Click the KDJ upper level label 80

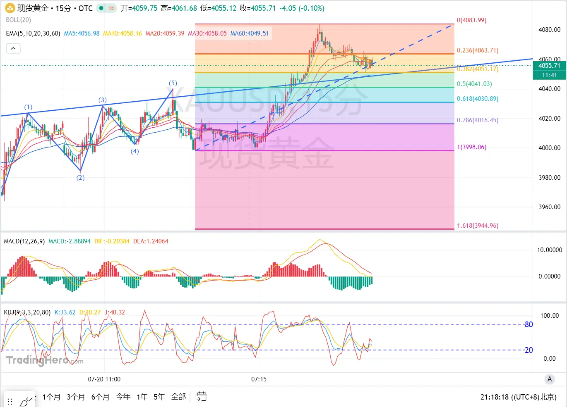coord(529,324)
